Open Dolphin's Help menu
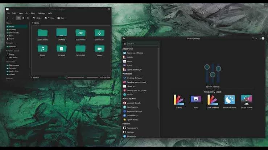 tap(50, 13)
